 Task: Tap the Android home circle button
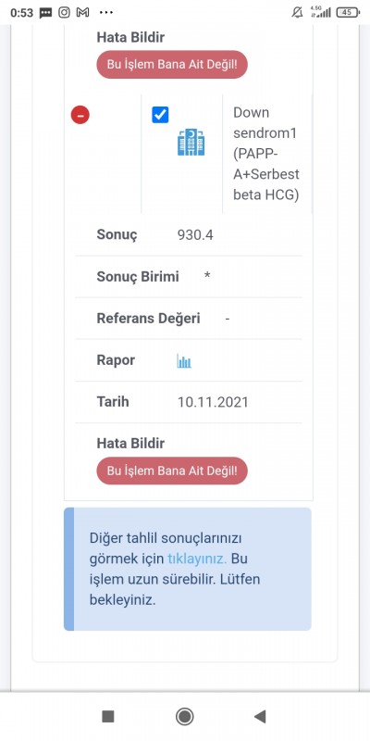pyautogui.click(x=184, y=716)
